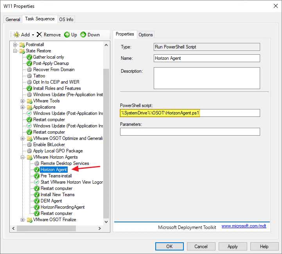The width and height of the screenshot is (282, 254).
Task: Open the Add dropdown arrow
Action: pos(33,35)
